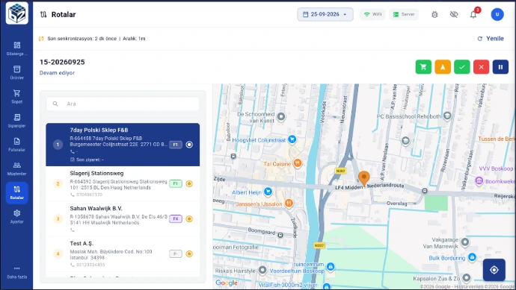This screenshot has height=290, width=516.
Task: Click Janssen's IJssalon marker on map
Action: point(289,204)
